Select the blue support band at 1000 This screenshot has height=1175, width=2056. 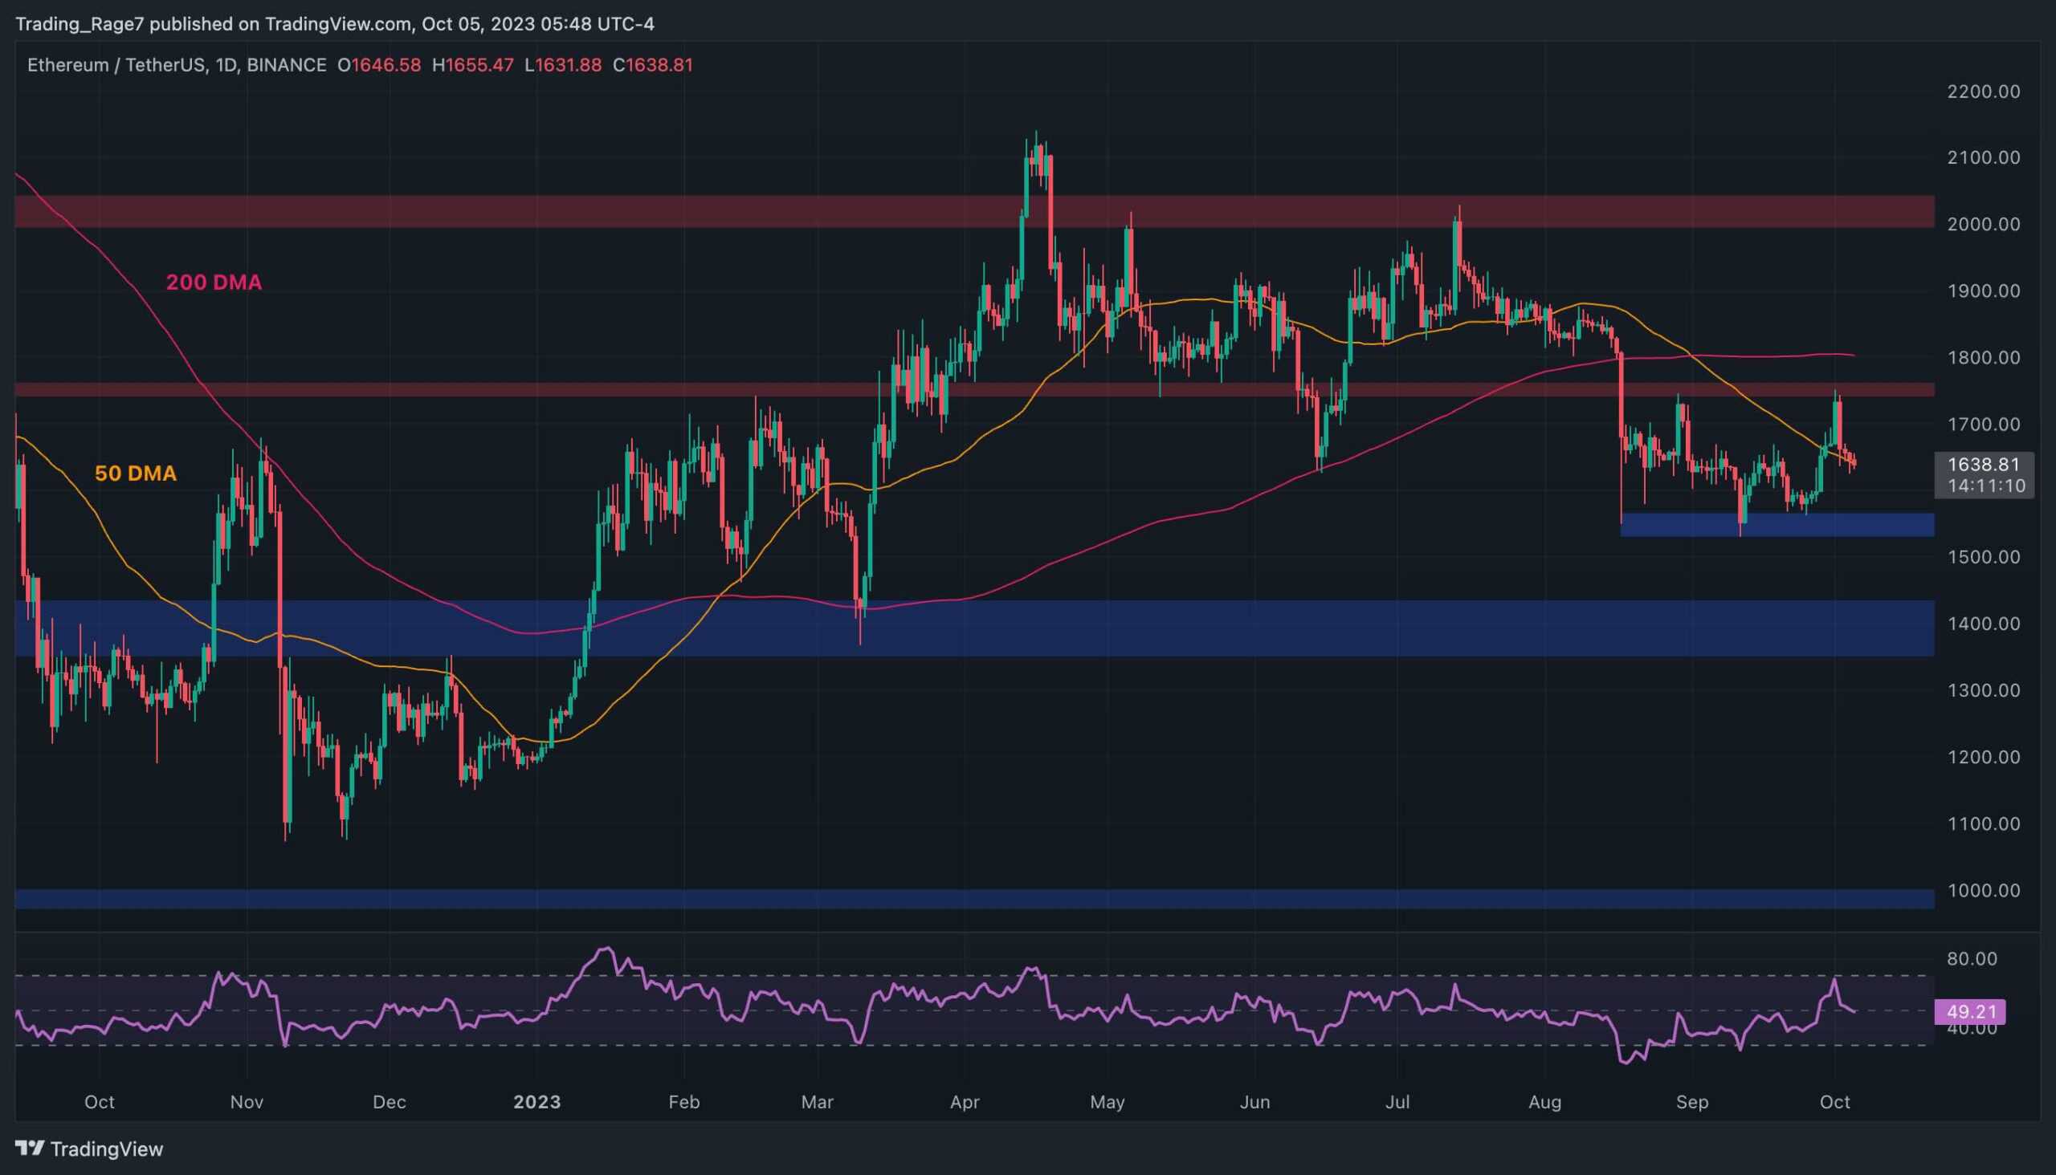tap(975, 899)
